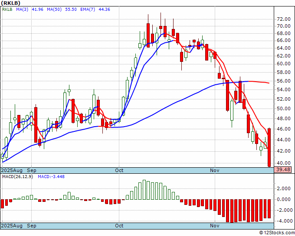Click Nov on the MACD date axis
The image size is (295, 236).
tap(215, 226)
